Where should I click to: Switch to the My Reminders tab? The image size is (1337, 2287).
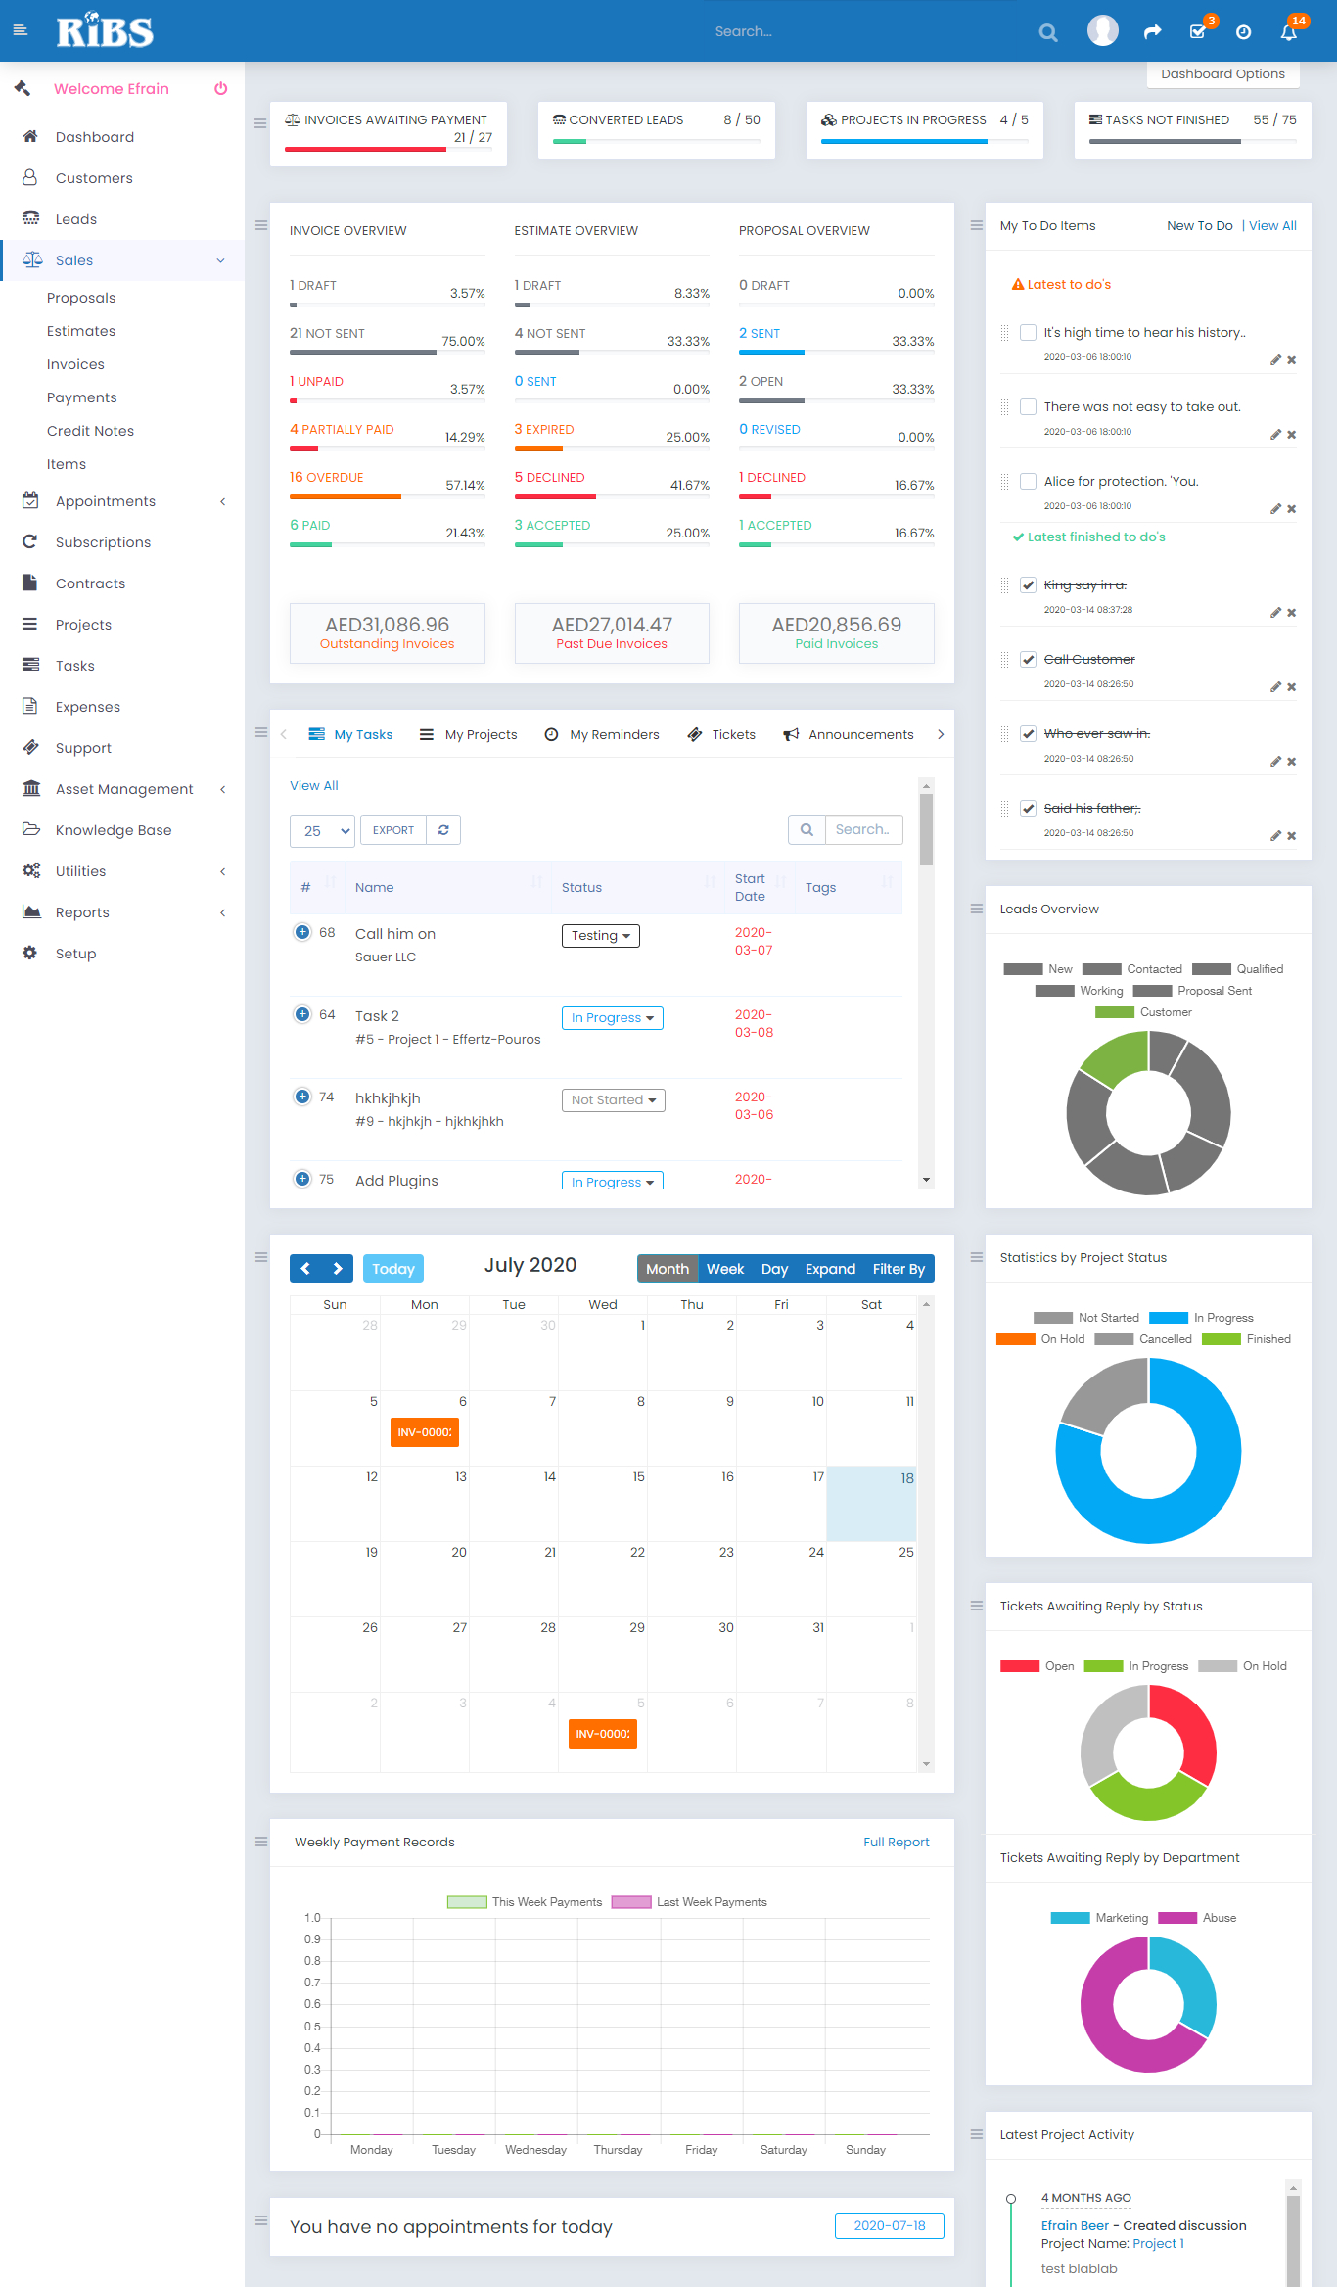point(602,735)
